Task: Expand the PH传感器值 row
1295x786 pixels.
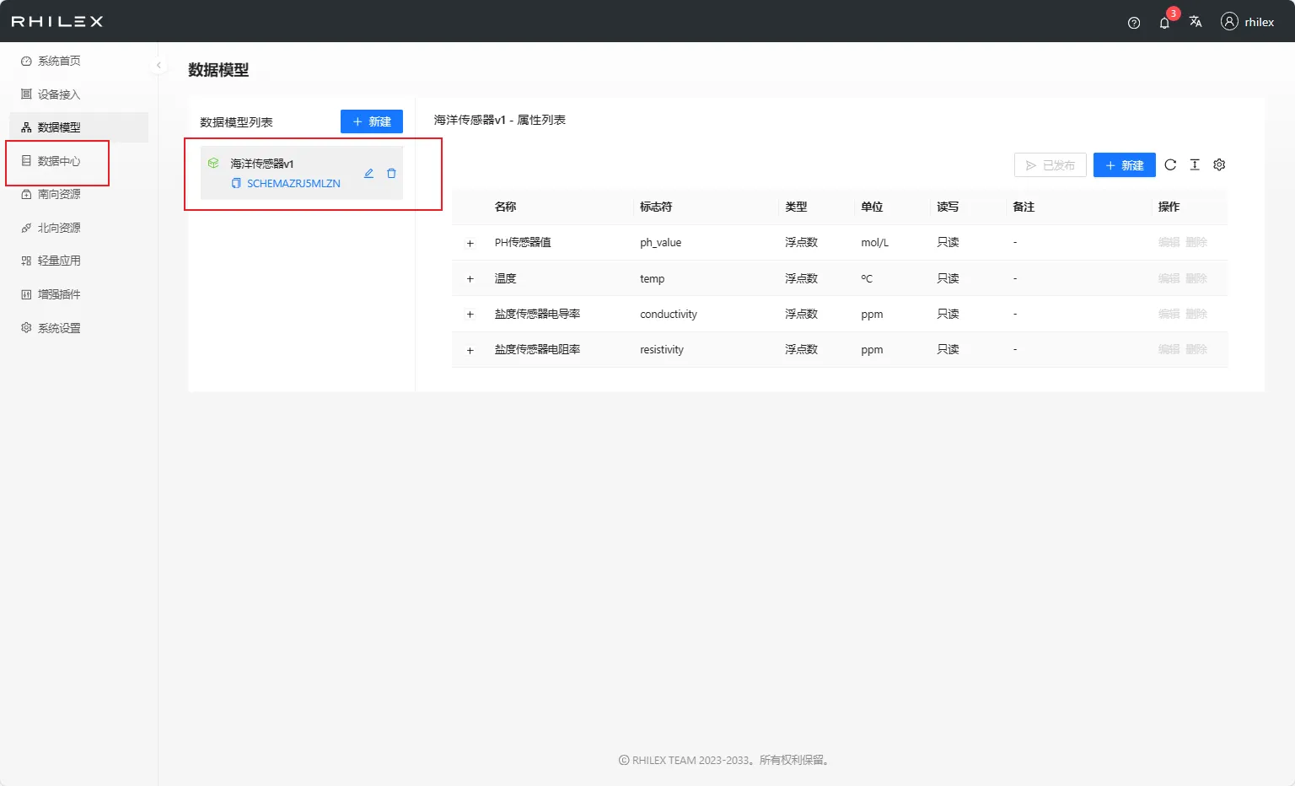Action: [470, 243]
